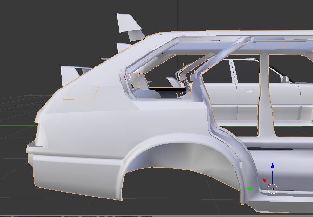The height and width of the screenshot is (217, 313).
Task: Select the door handle on the car door
Action: (248, 90)
